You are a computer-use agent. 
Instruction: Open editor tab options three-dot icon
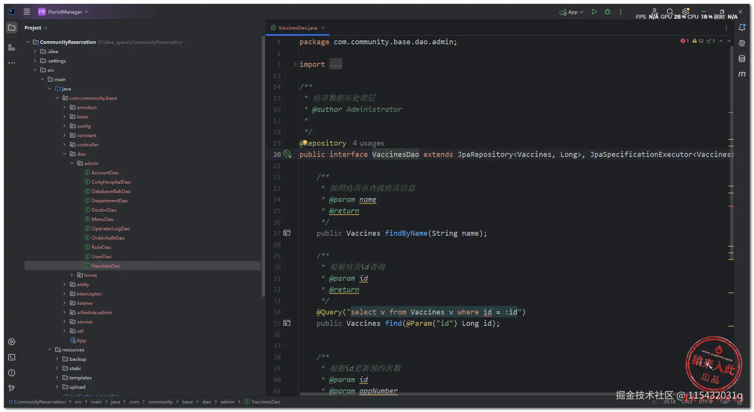click(726, 28)
